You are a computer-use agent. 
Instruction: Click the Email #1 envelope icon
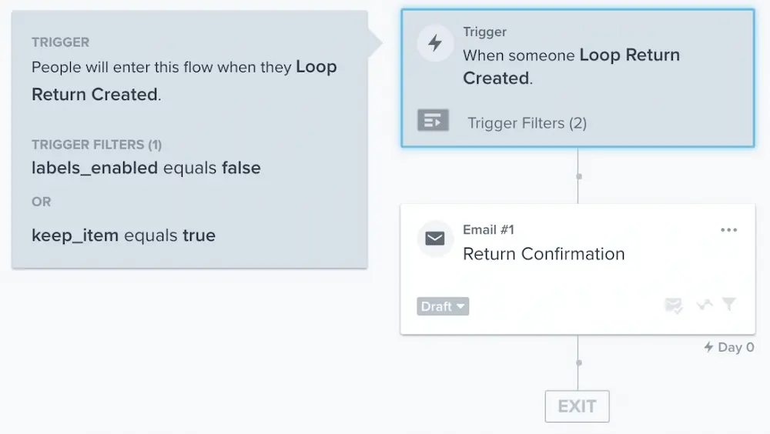(435, 239)
